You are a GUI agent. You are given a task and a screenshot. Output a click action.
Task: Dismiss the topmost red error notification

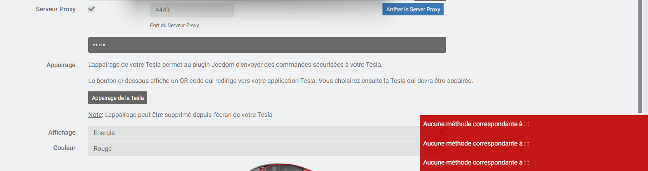tap(533, 124)
